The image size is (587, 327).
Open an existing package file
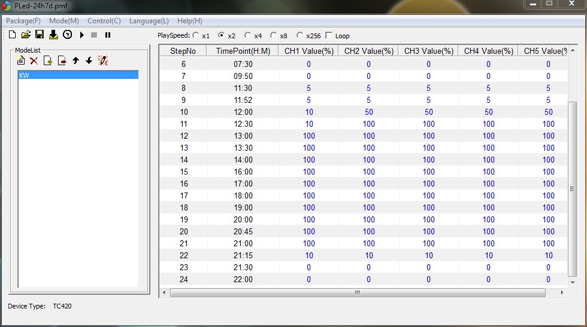(x=26, y=35)
